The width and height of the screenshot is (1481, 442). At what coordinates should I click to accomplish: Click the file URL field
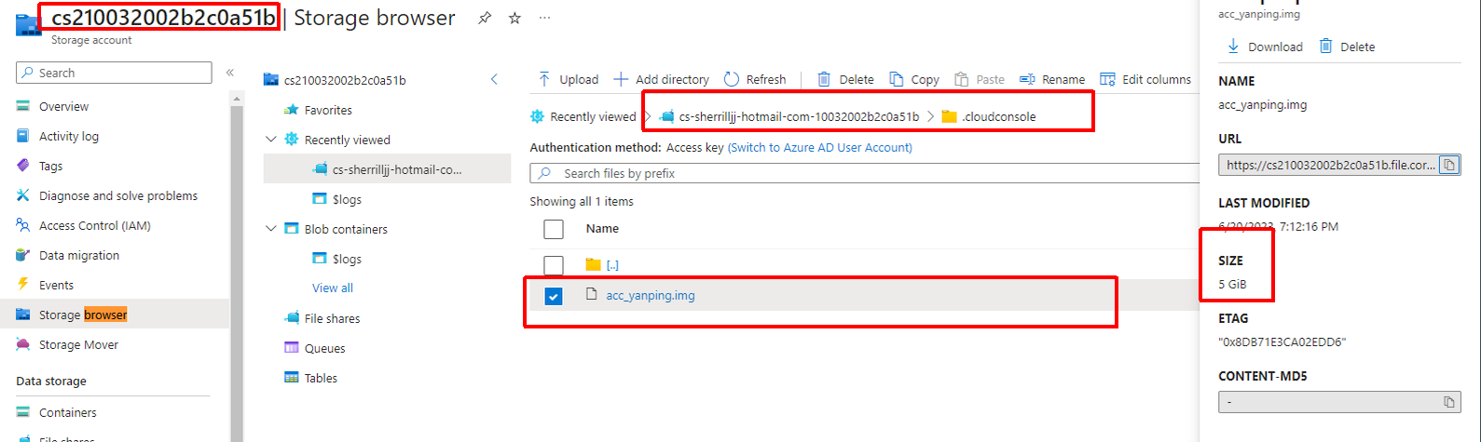click(1328, 165)
